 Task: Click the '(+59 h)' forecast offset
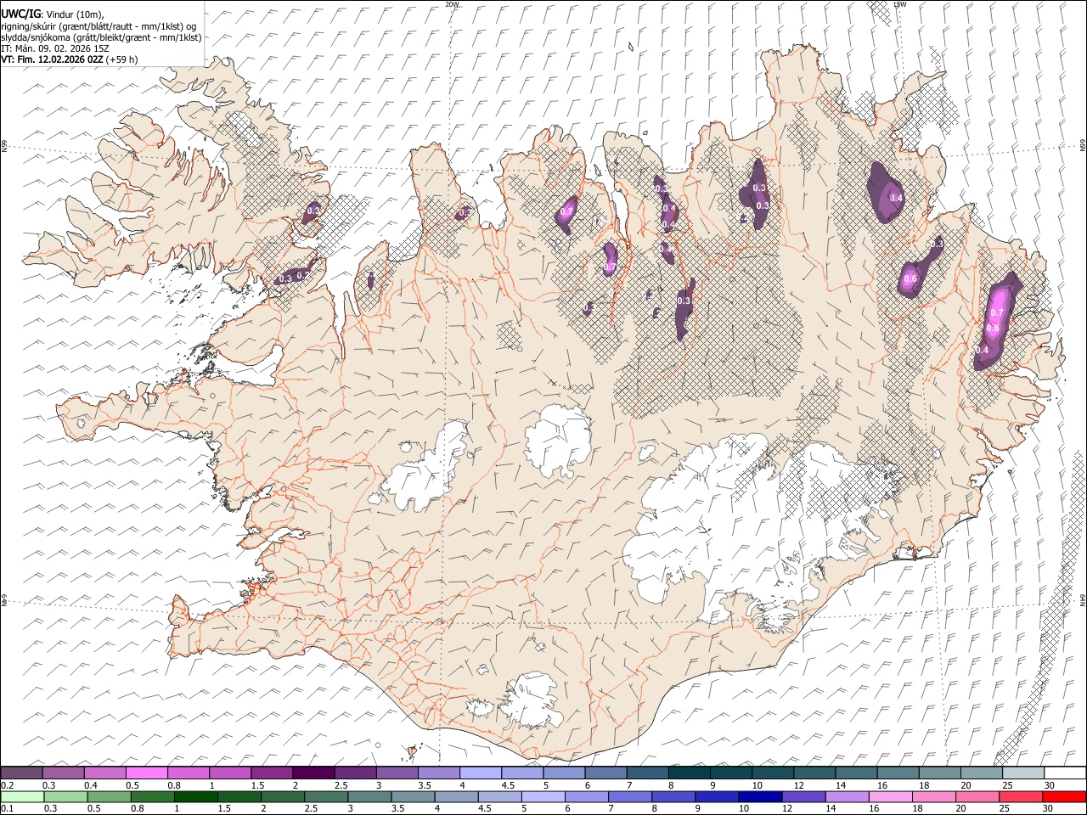click(x=123, y=59)
